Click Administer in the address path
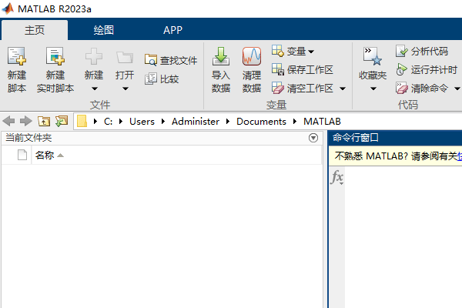 pyautogui.click(x=196, y=121)
